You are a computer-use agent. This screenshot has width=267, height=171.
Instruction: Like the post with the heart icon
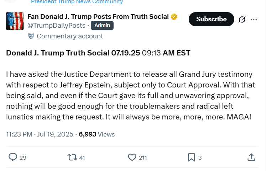pos(132,157)
